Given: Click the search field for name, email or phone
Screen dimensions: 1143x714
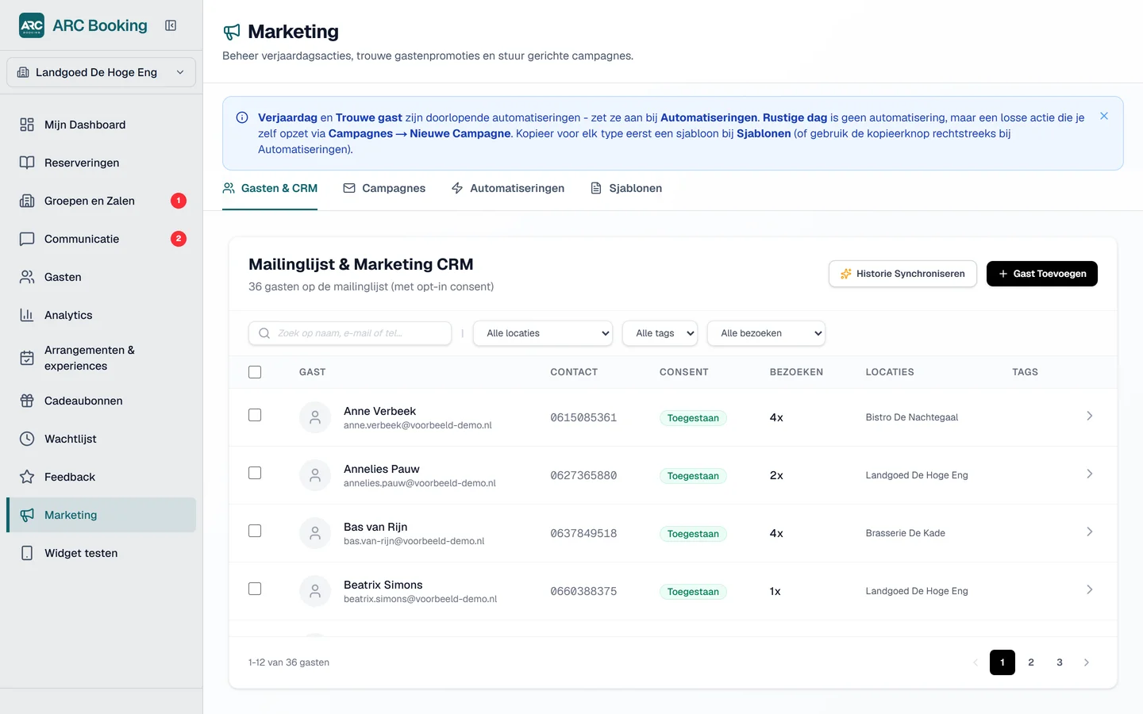Looking at the screenshot, I should (350, 333).
